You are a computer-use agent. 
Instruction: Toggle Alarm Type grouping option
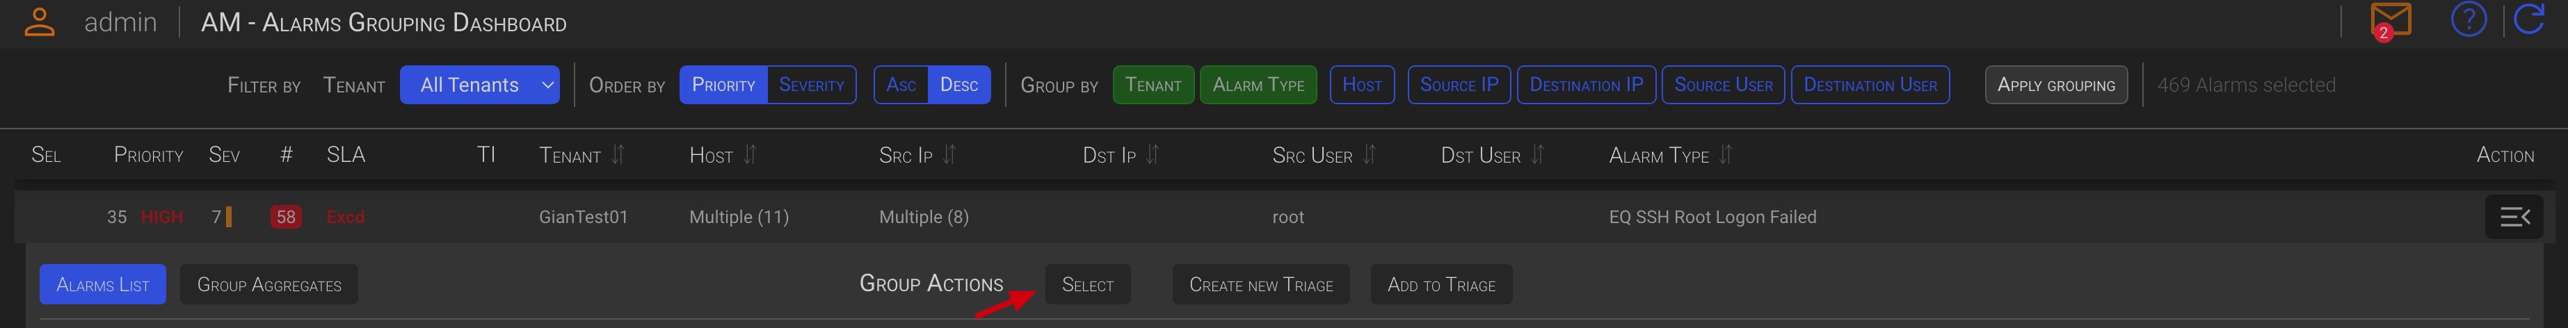[x=1258, y=85]
